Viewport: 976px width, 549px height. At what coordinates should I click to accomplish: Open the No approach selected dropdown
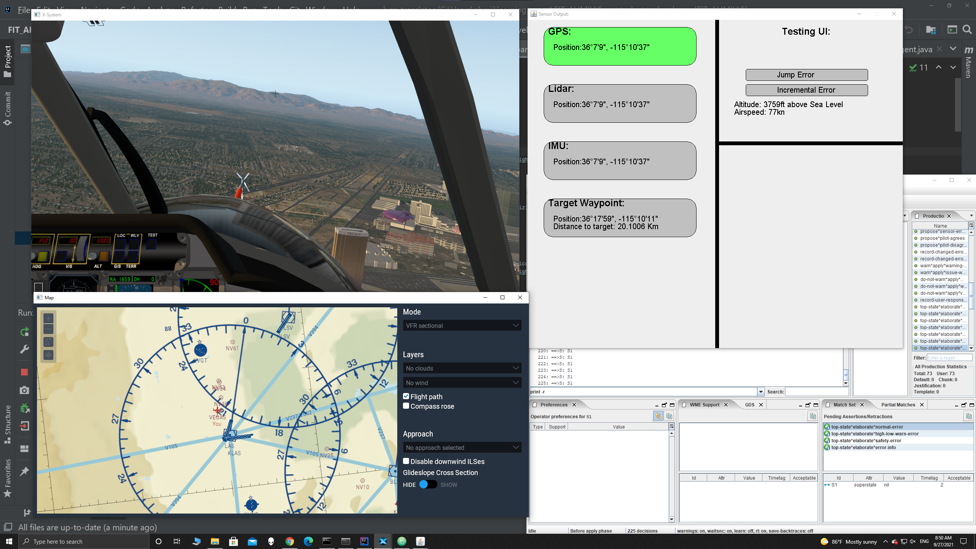point(462,448)
